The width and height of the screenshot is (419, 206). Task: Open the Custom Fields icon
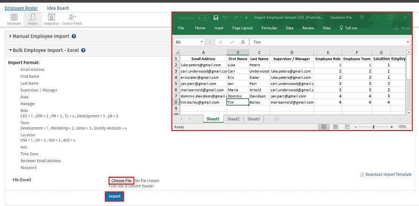72,19
